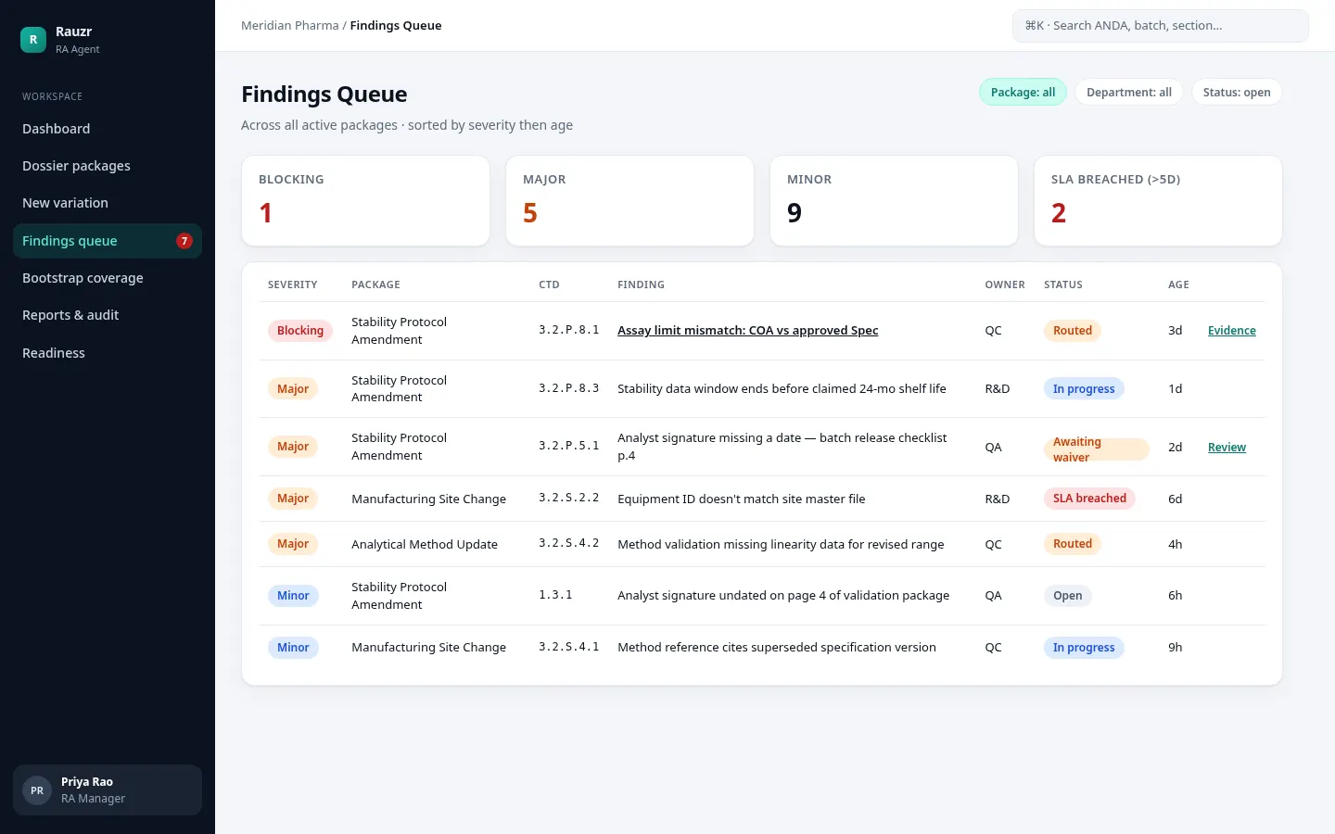
Task: Click the Rauzr logo icon
Action: tap(33, 40)
